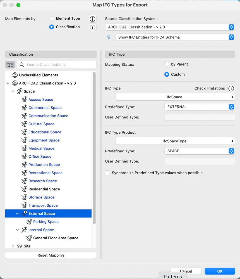Click the Medical Space row icon

(24, 148)
